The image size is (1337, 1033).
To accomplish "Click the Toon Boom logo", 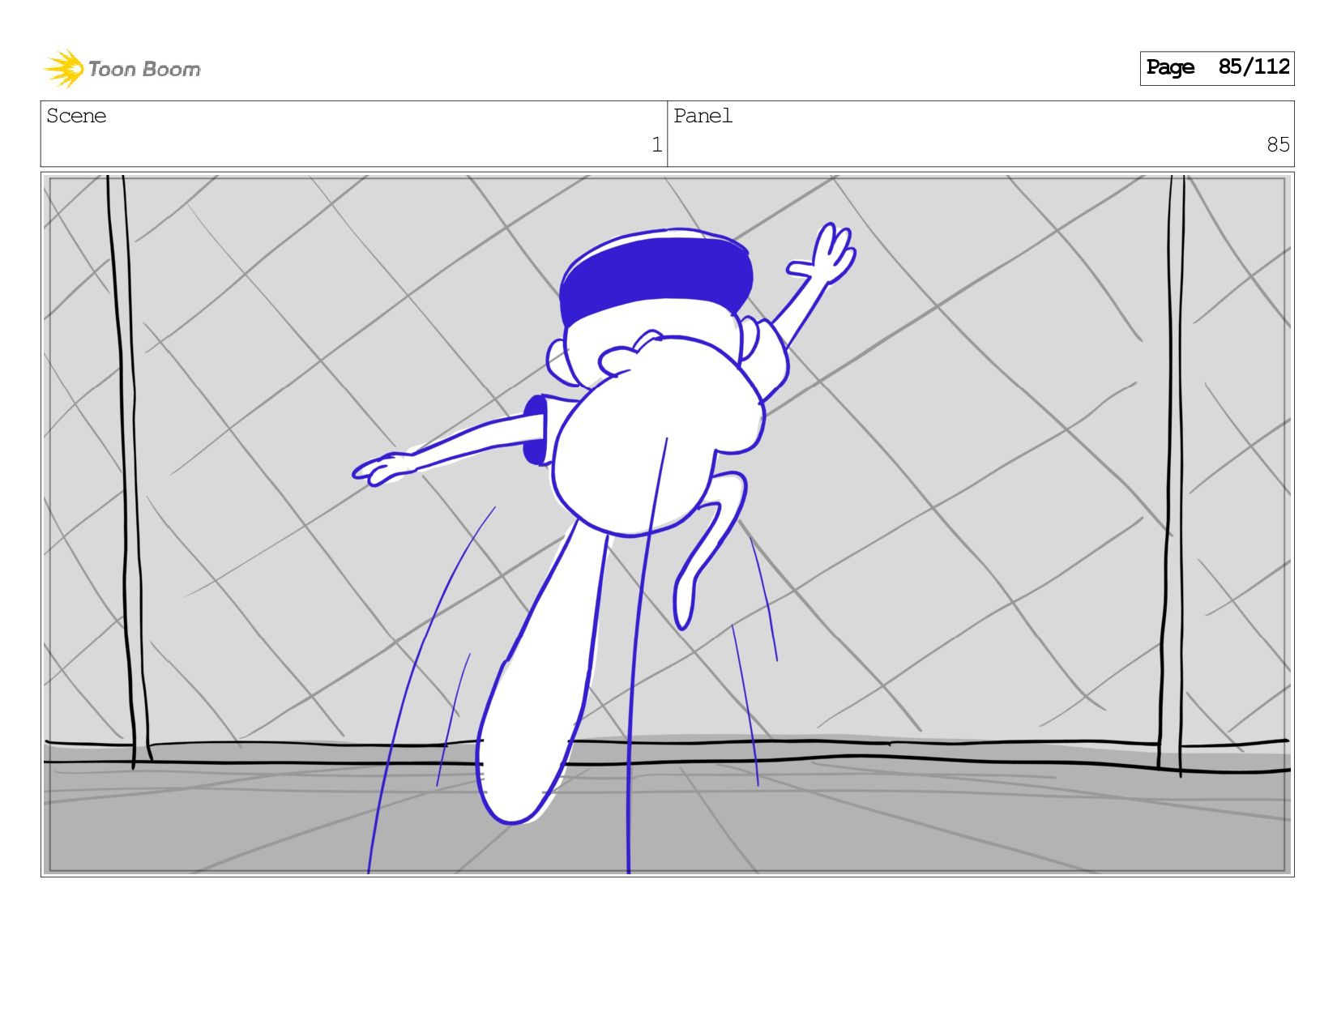I will [x=122, y=69].
